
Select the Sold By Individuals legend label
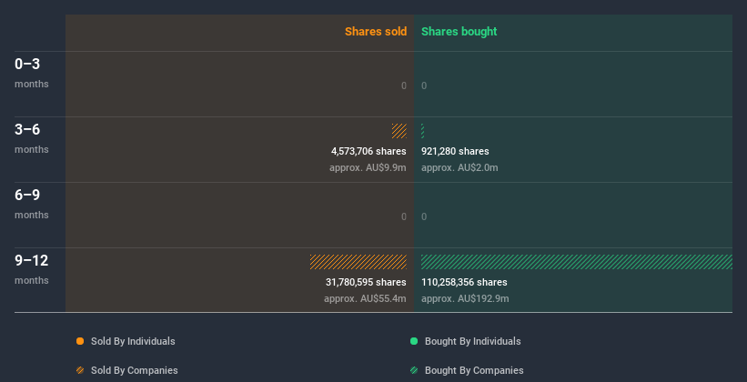point(133,341)
